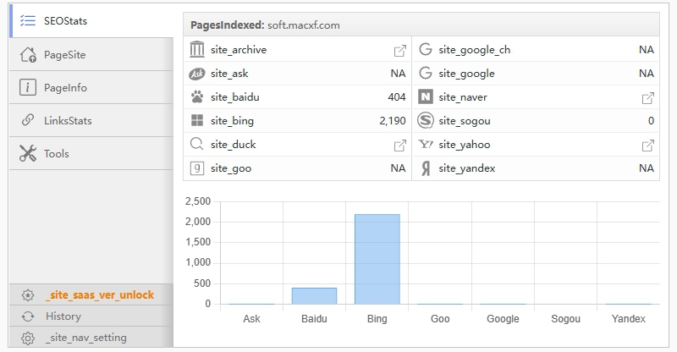Open _site_nav_setting in the sidebar
Screen dimensions: 677x352
(86, 338)
